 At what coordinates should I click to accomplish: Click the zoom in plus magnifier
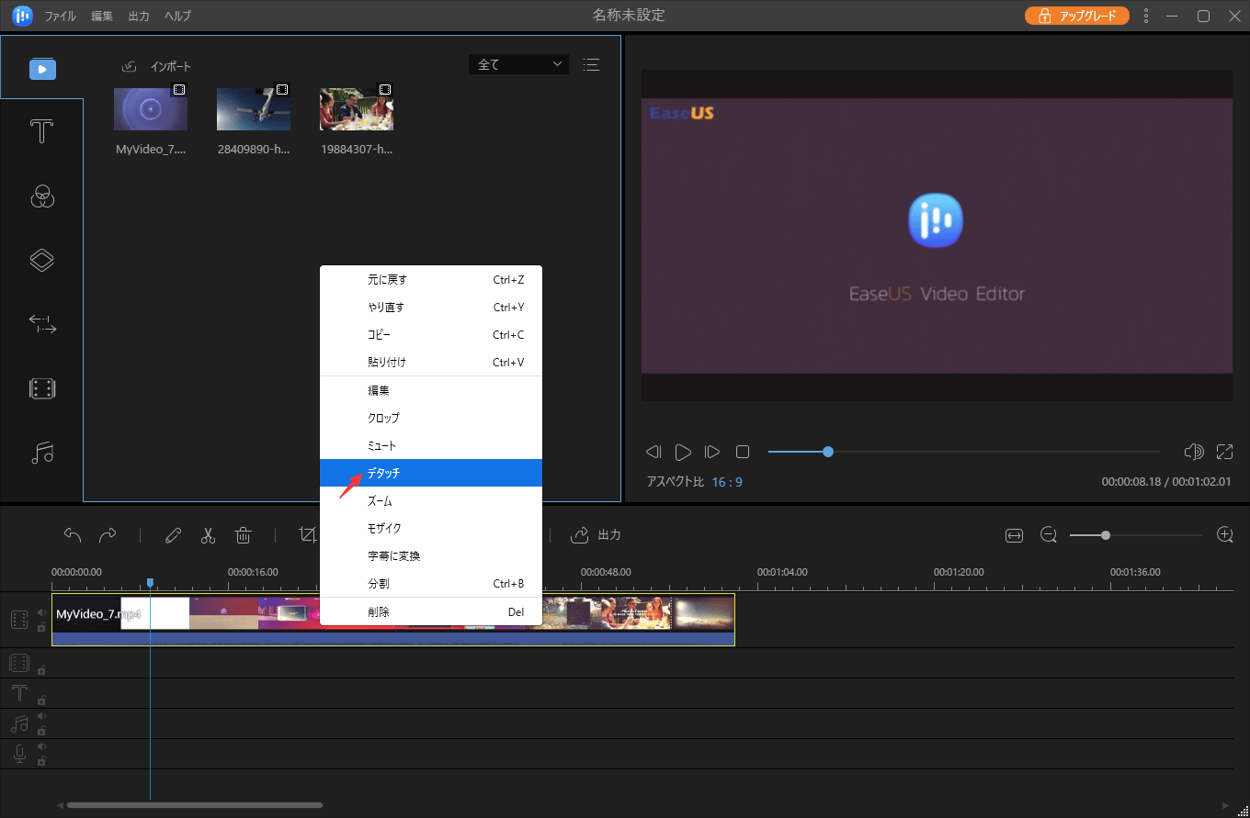click(x=1224, y=534)
